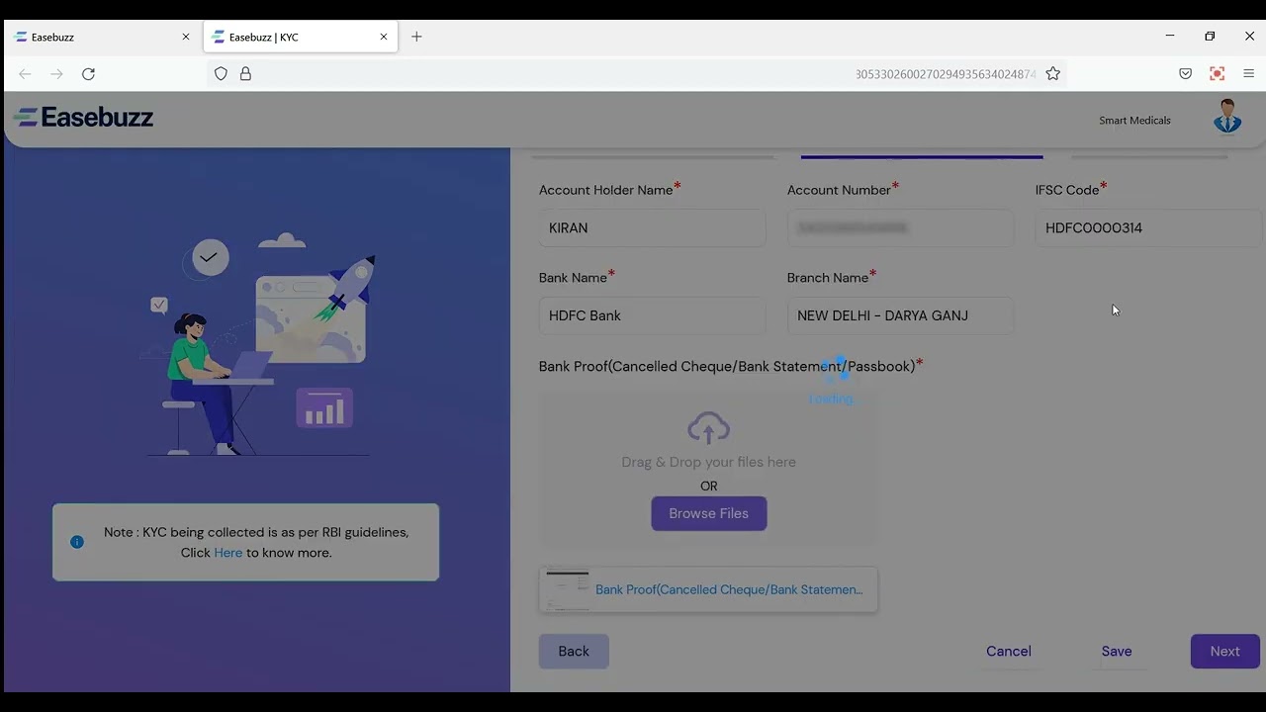Click the browser address bar URL
The width and height of the screenshot is (1266, 712).
coord(946,74)
